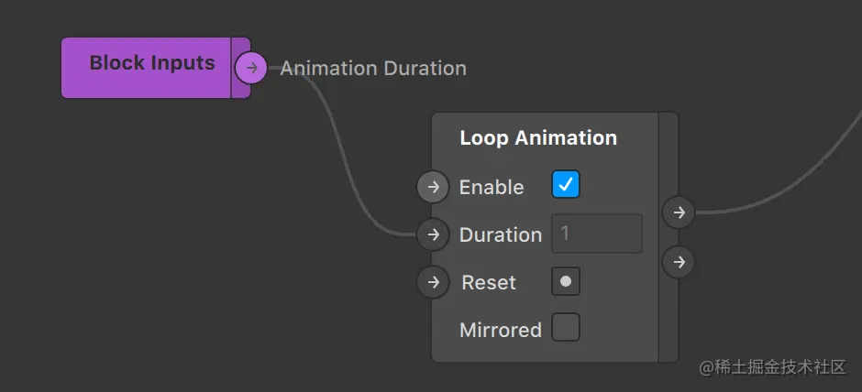Click Loop Animation's lower output port

coord(679,262)
